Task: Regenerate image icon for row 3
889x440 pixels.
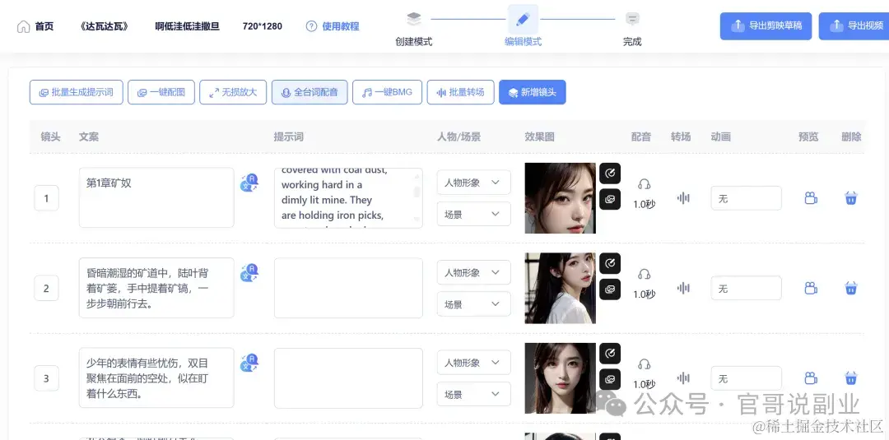Action: click(x=610, y=354)
